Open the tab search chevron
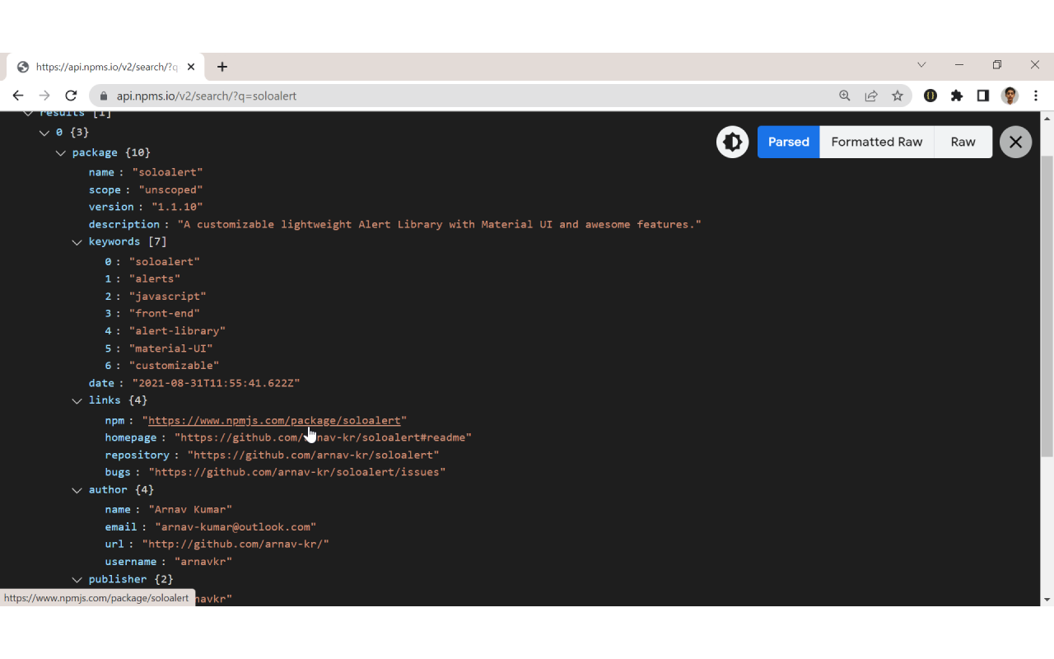 [x=921, y=64]
